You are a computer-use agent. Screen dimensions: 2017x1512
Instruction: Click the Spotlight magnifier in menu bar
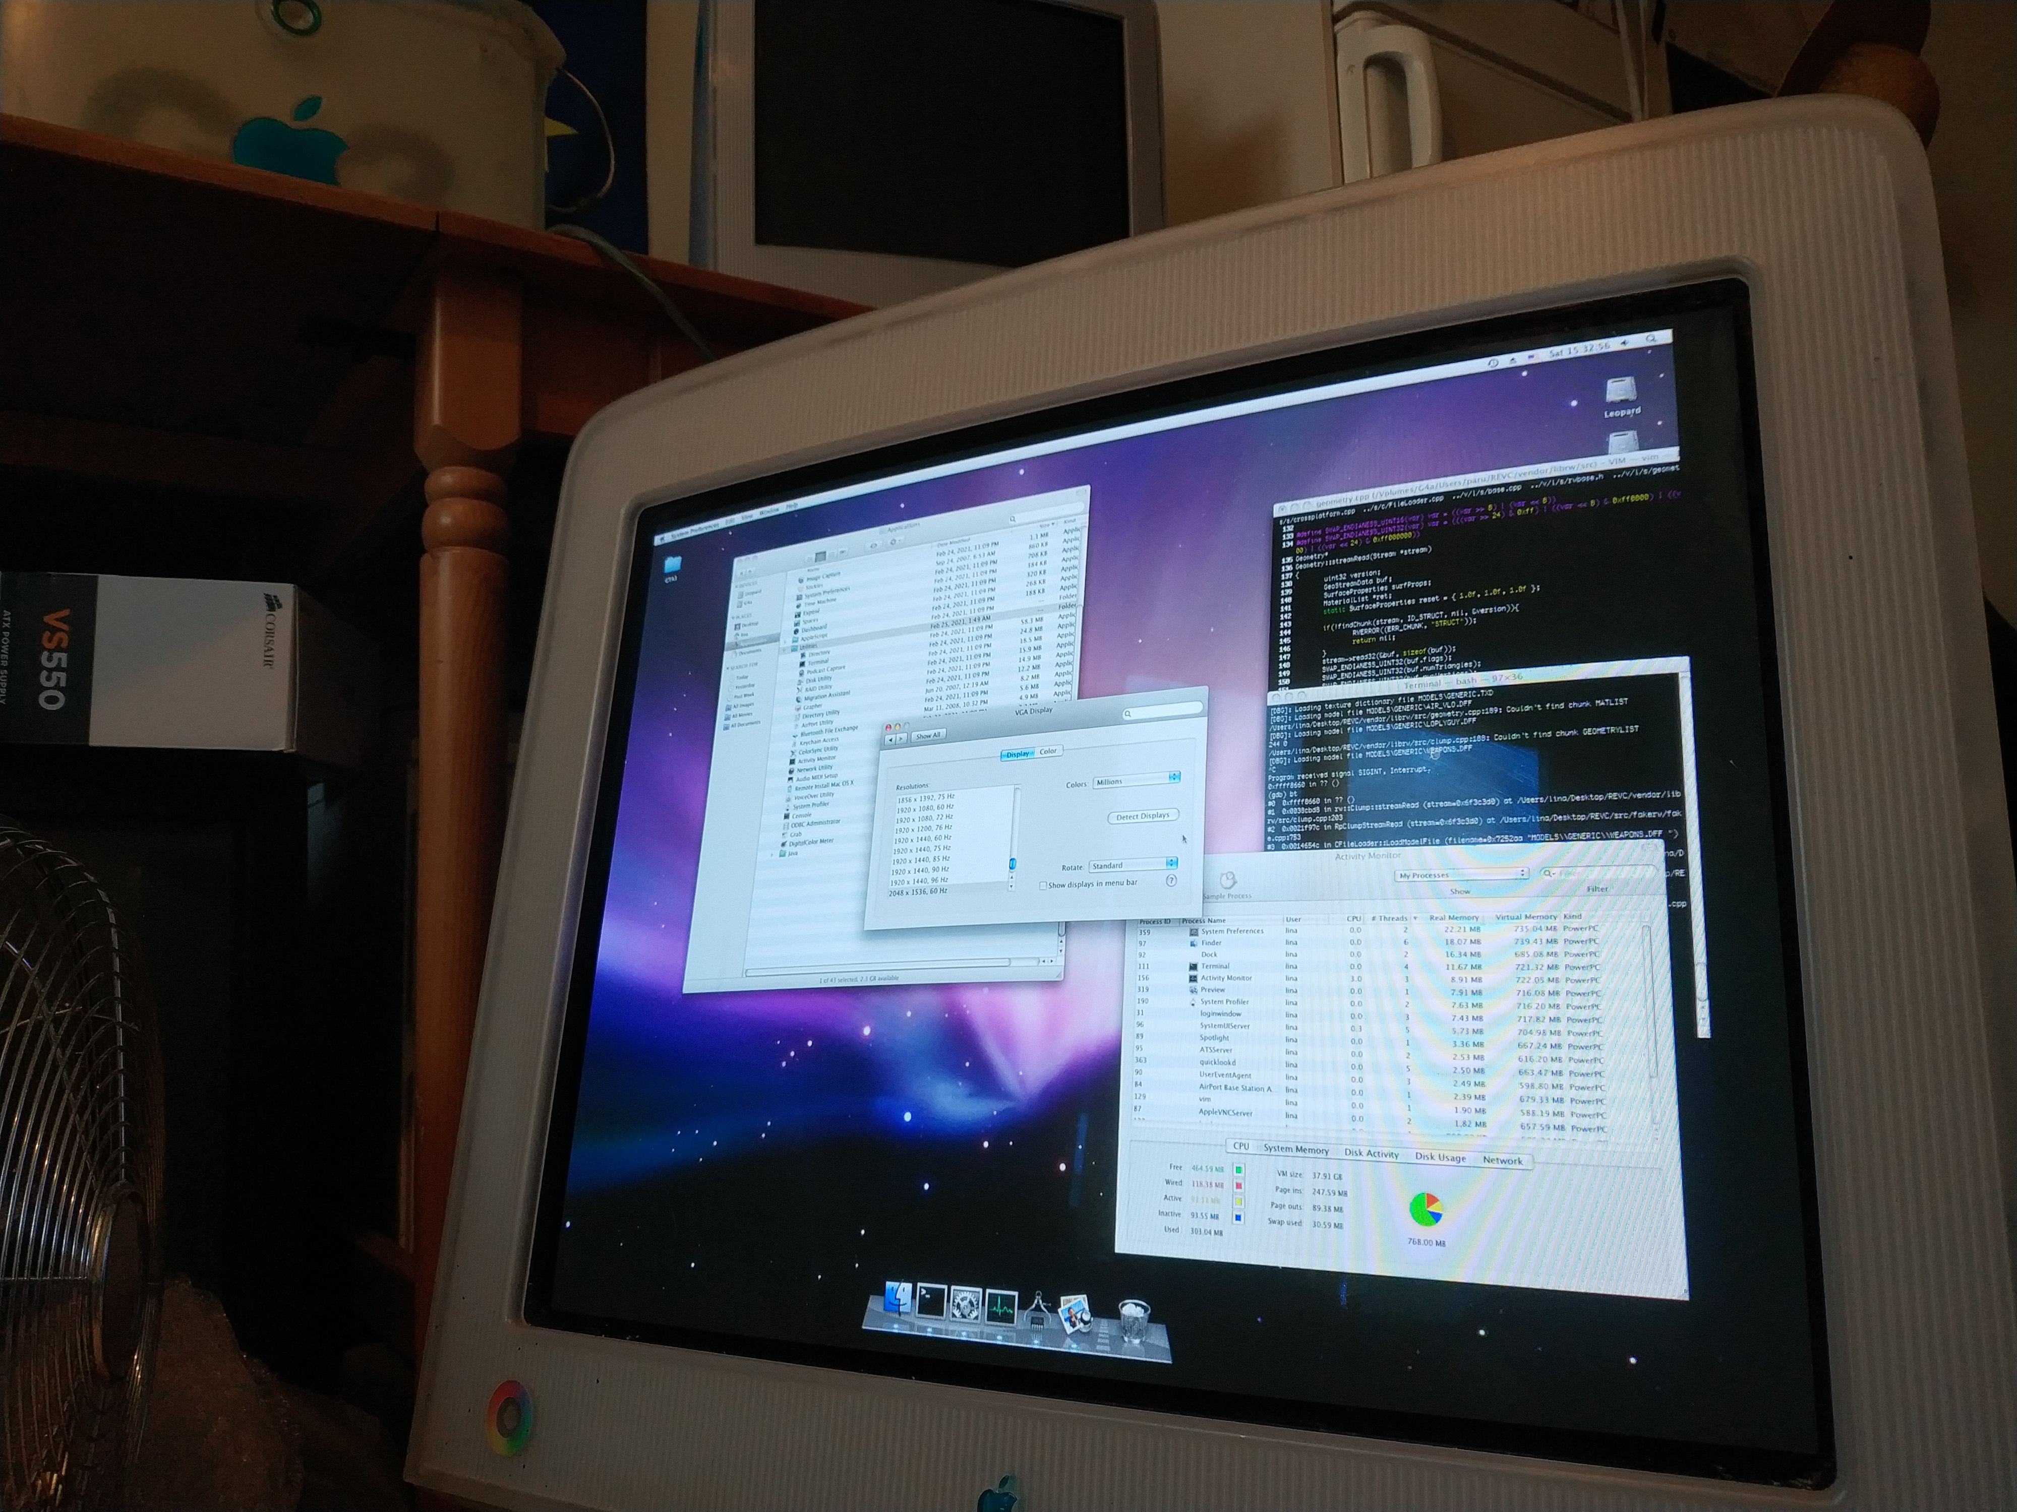(x=1650, y=339)
